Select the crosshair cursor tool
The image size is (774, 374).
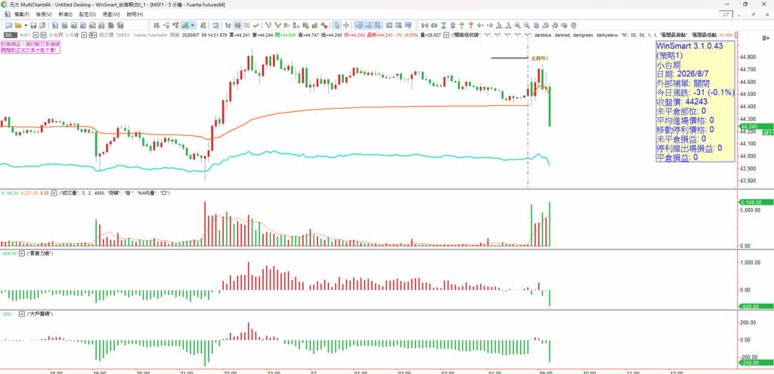pos(346,25)
